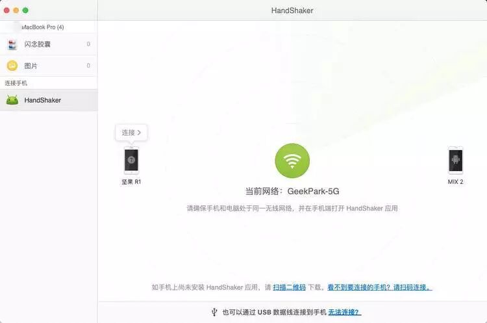Open 看不到要连接的手机?请扫码连接 link

click(380, 287)
